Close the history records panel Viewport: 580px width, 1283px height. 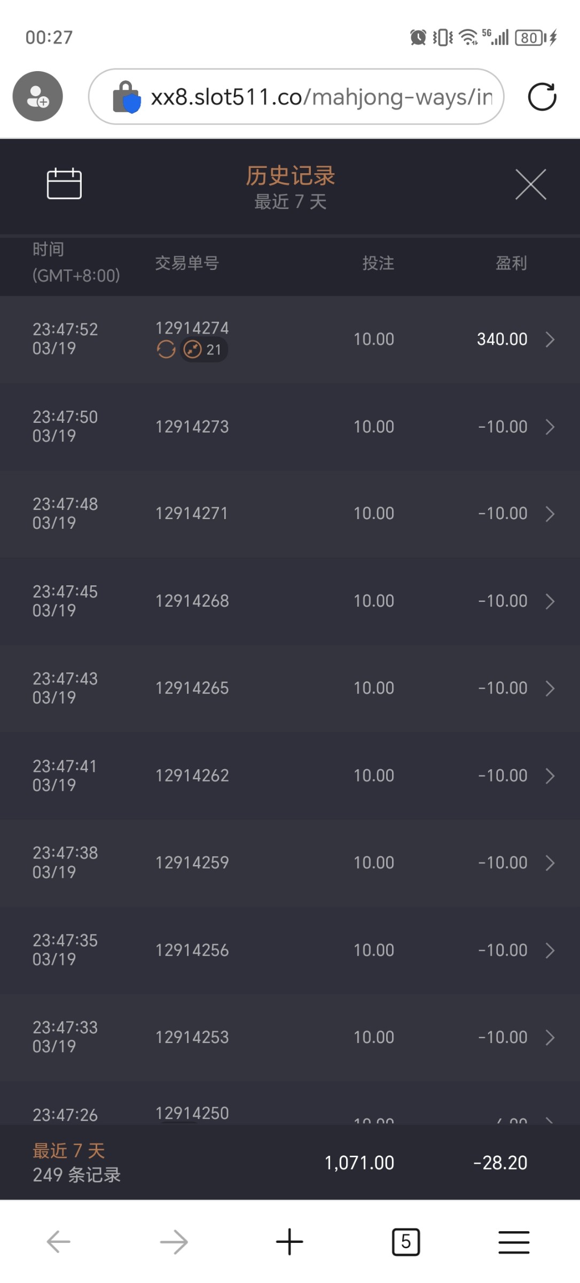(530, 184)
